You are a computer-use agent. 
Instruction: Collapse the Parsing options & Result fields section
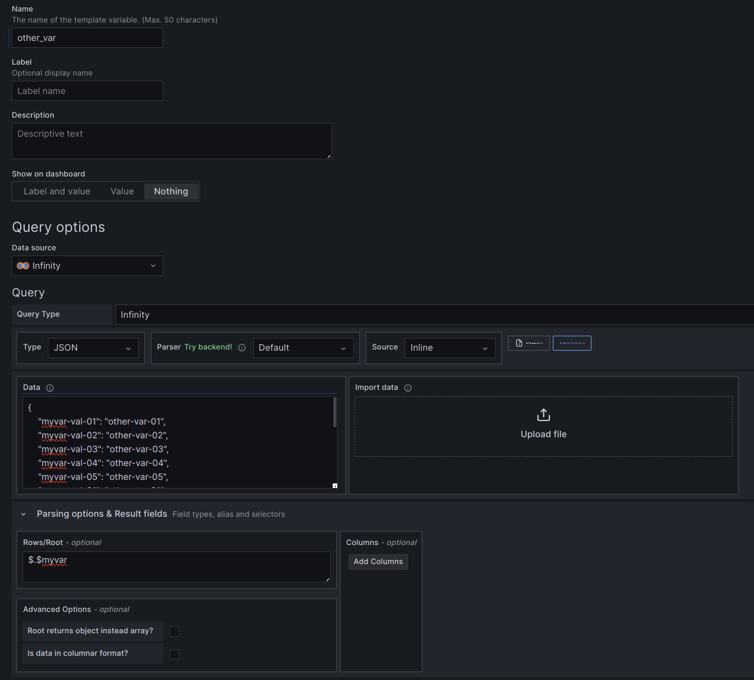coord(23,514)
